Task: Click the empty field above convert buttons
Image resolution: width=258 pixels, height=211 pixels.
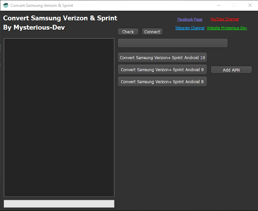Action: (x=173, y=43)
